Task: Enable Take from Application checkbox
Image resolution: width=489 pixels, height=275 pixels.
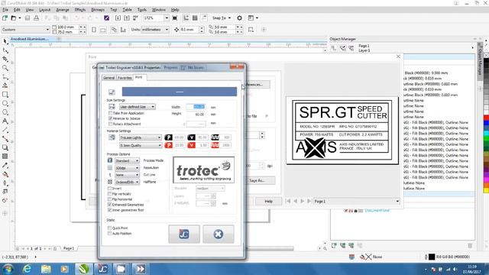Action: tap(110, 113)
